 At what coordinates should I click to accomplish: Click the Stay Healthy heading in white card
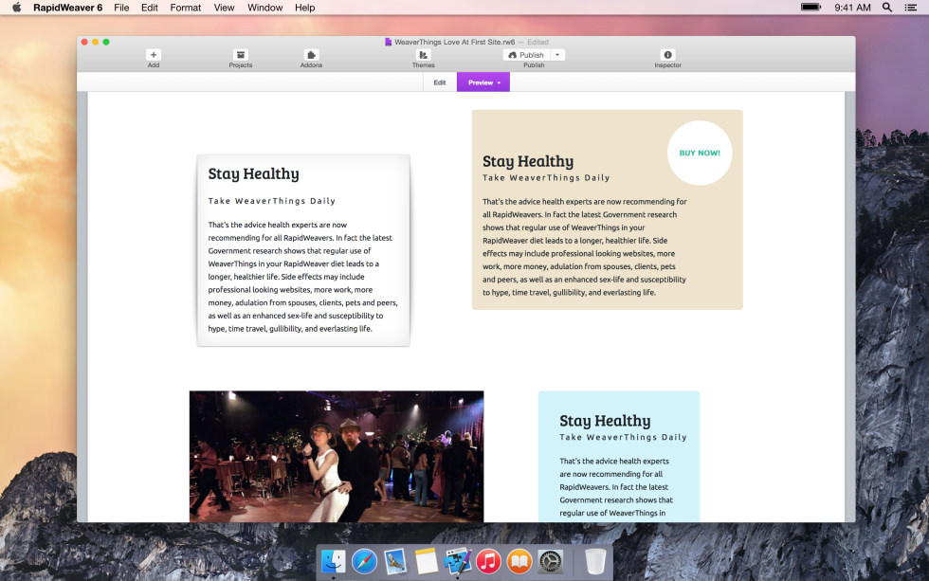(254, 174)
